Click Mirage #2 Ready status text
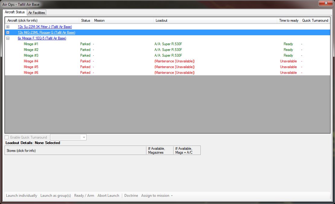 point(288,50)
